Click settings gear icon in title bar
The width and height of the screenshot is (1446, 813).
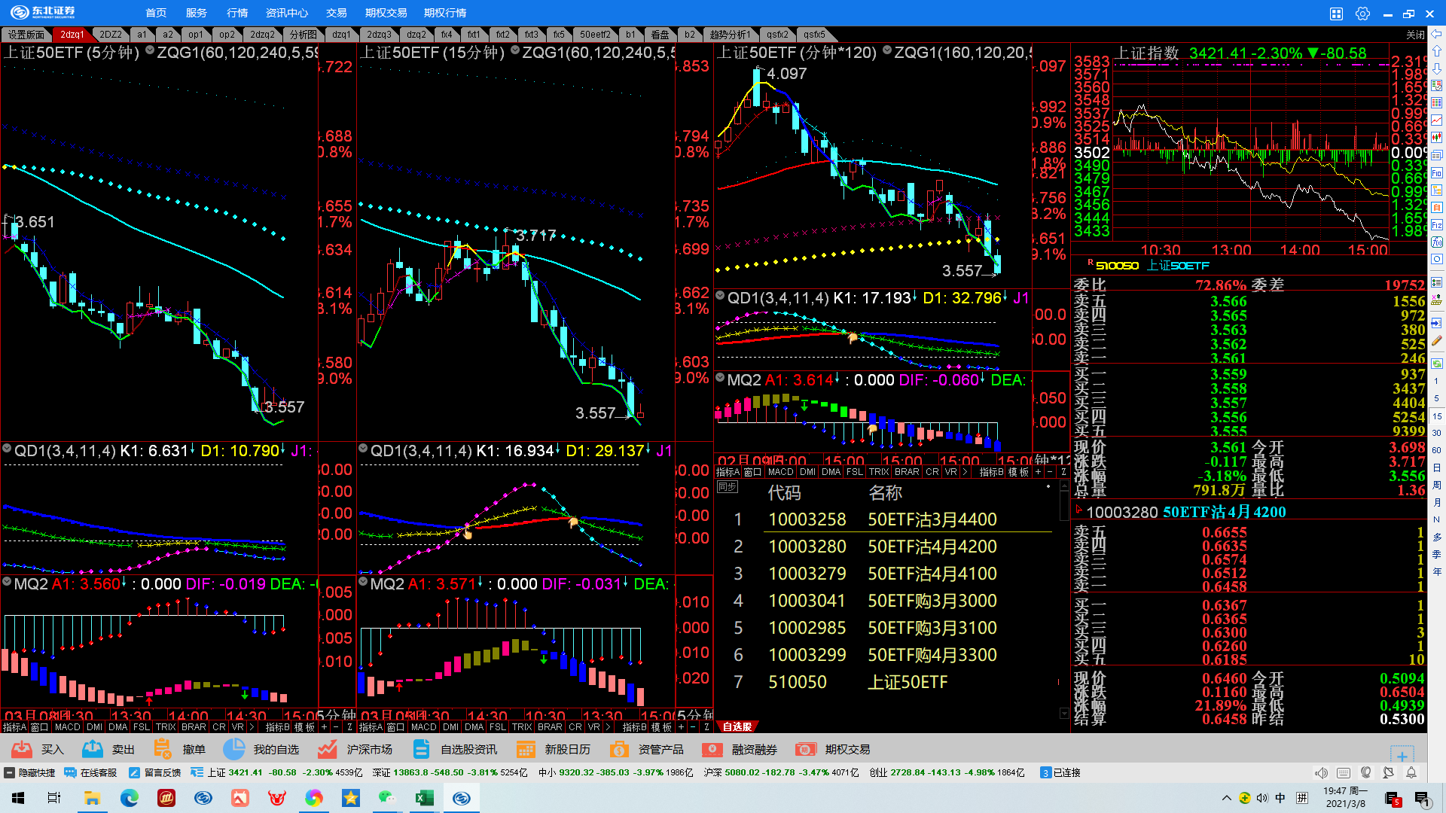[x=1362, y=14]
